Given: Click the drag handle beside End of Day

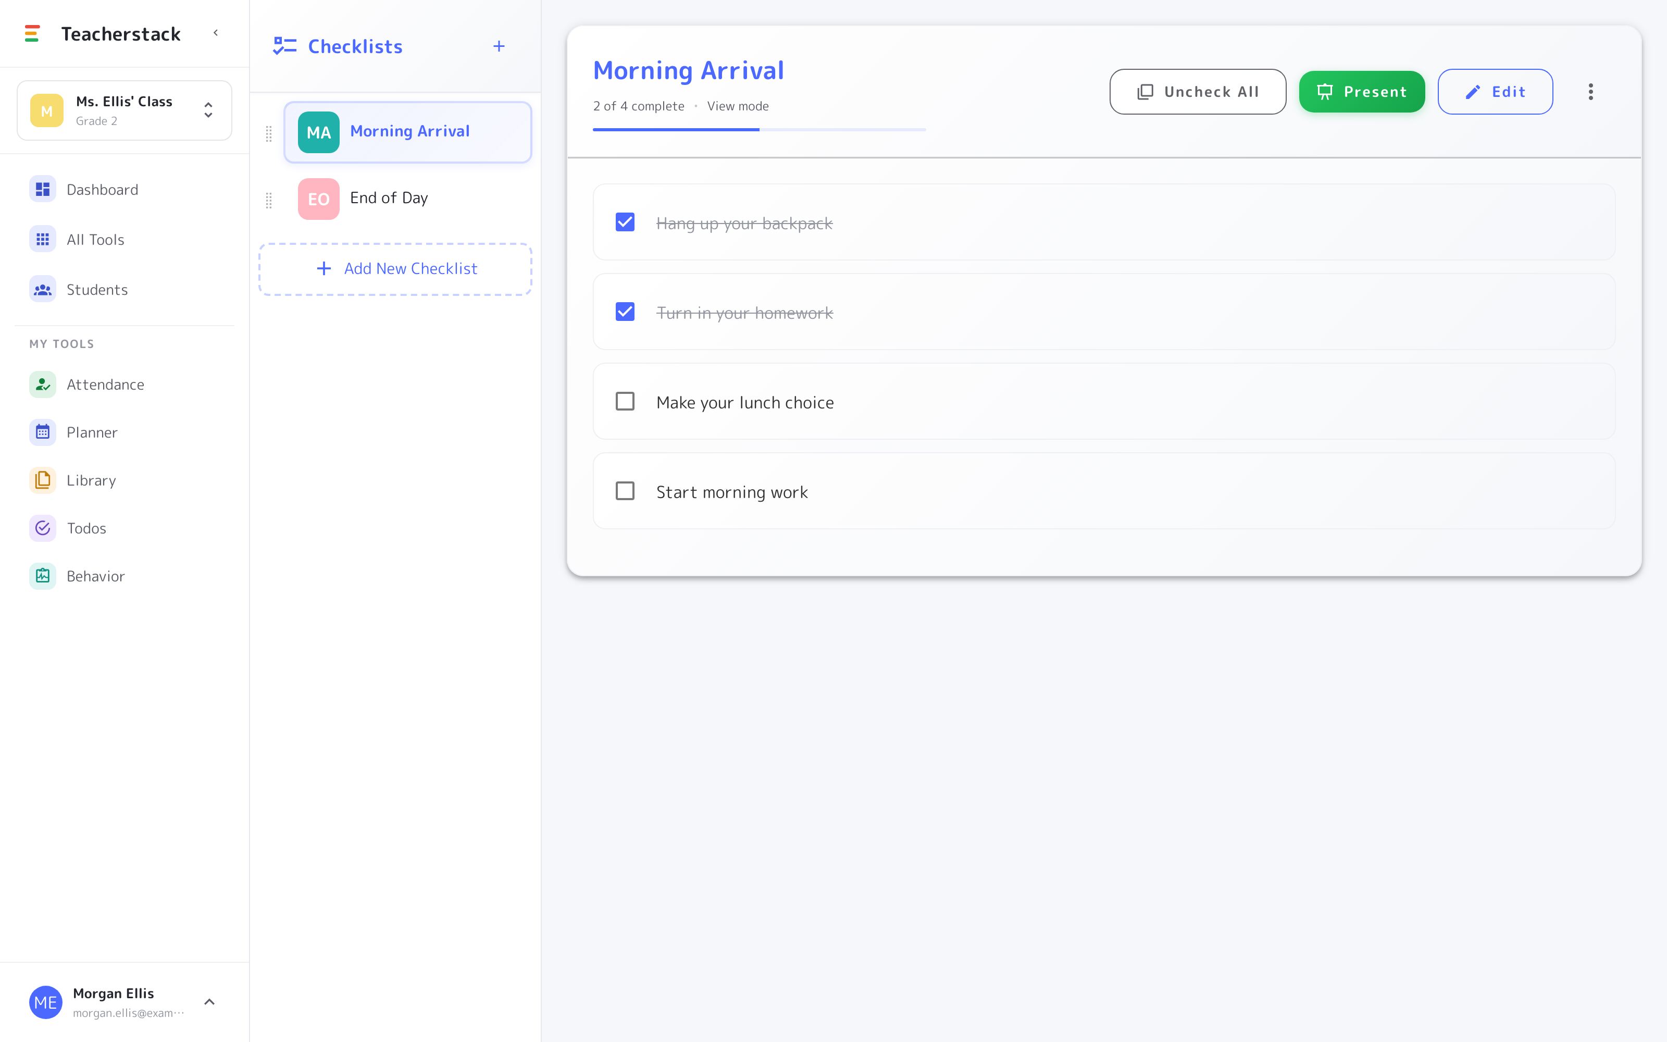Looking at the screenshot, I should tap(269, 200).
